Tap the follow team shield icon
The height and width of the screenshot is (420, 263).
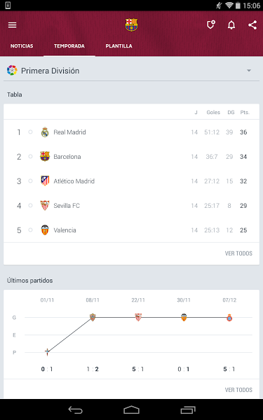tap(211, 25)
